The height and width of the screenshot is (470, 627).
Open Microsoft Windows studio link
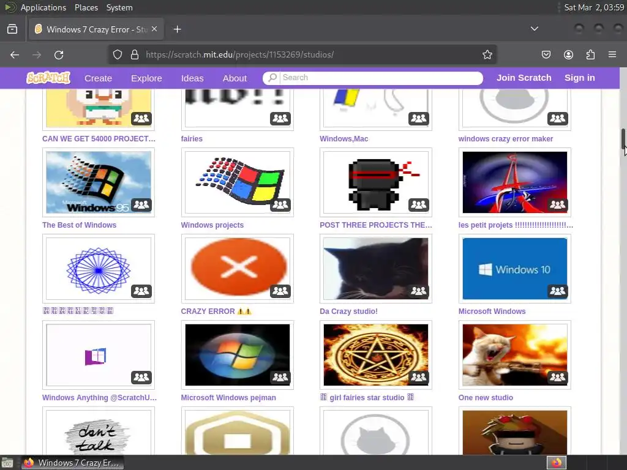pos(492,311)
